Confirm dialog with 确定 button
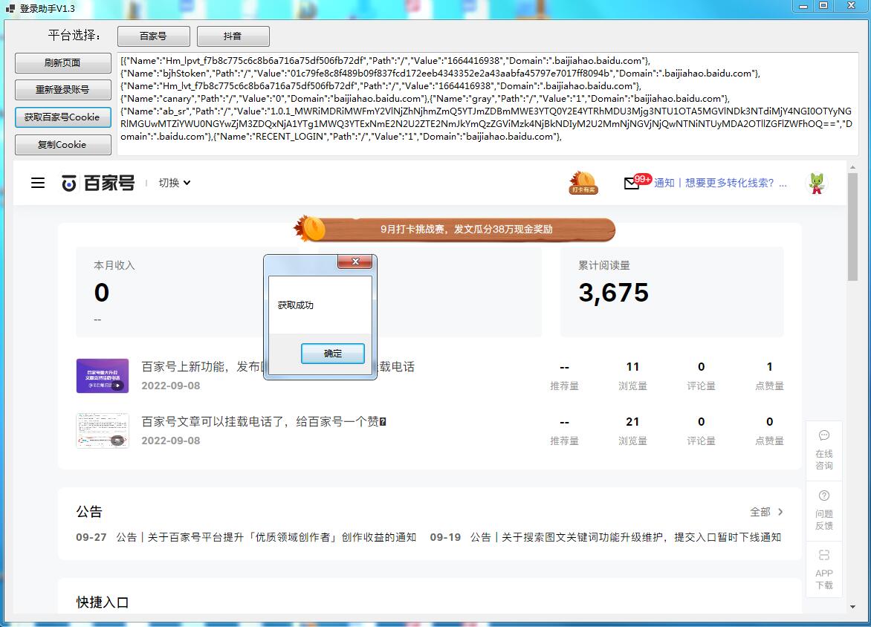Screen dimensions: 871x627 (x=333, y=353)
